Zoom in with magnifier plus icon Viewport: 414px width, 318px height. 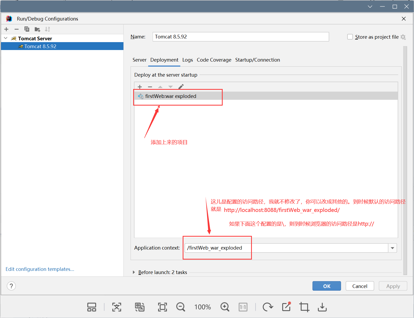(x=225, y=307)
